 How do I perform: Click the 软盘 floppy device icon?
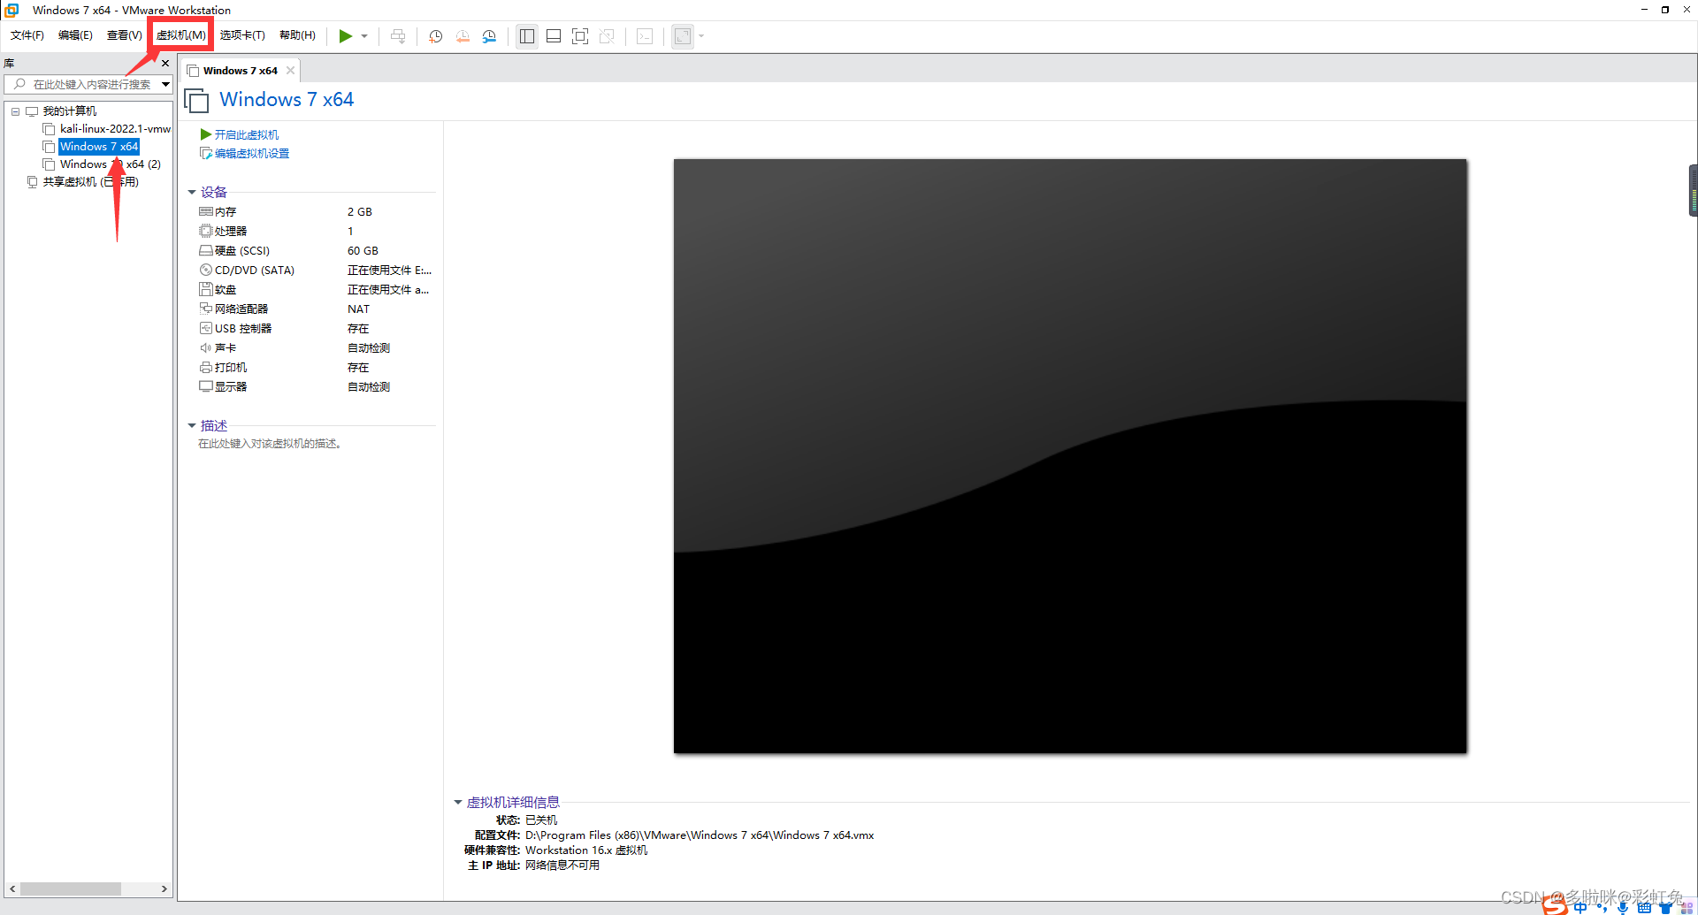(x=206, y=290)
